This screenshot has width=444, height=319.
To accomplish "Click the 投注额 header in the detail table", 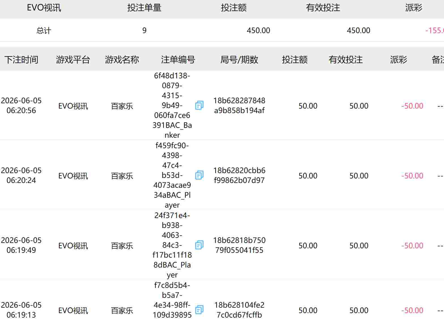I will point(295,60).
